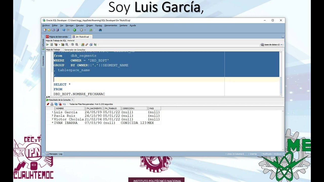Select the Hoja de Trabajo de SQL tab
This screenshot has width=324, height=182.
[x=56, y=40]
